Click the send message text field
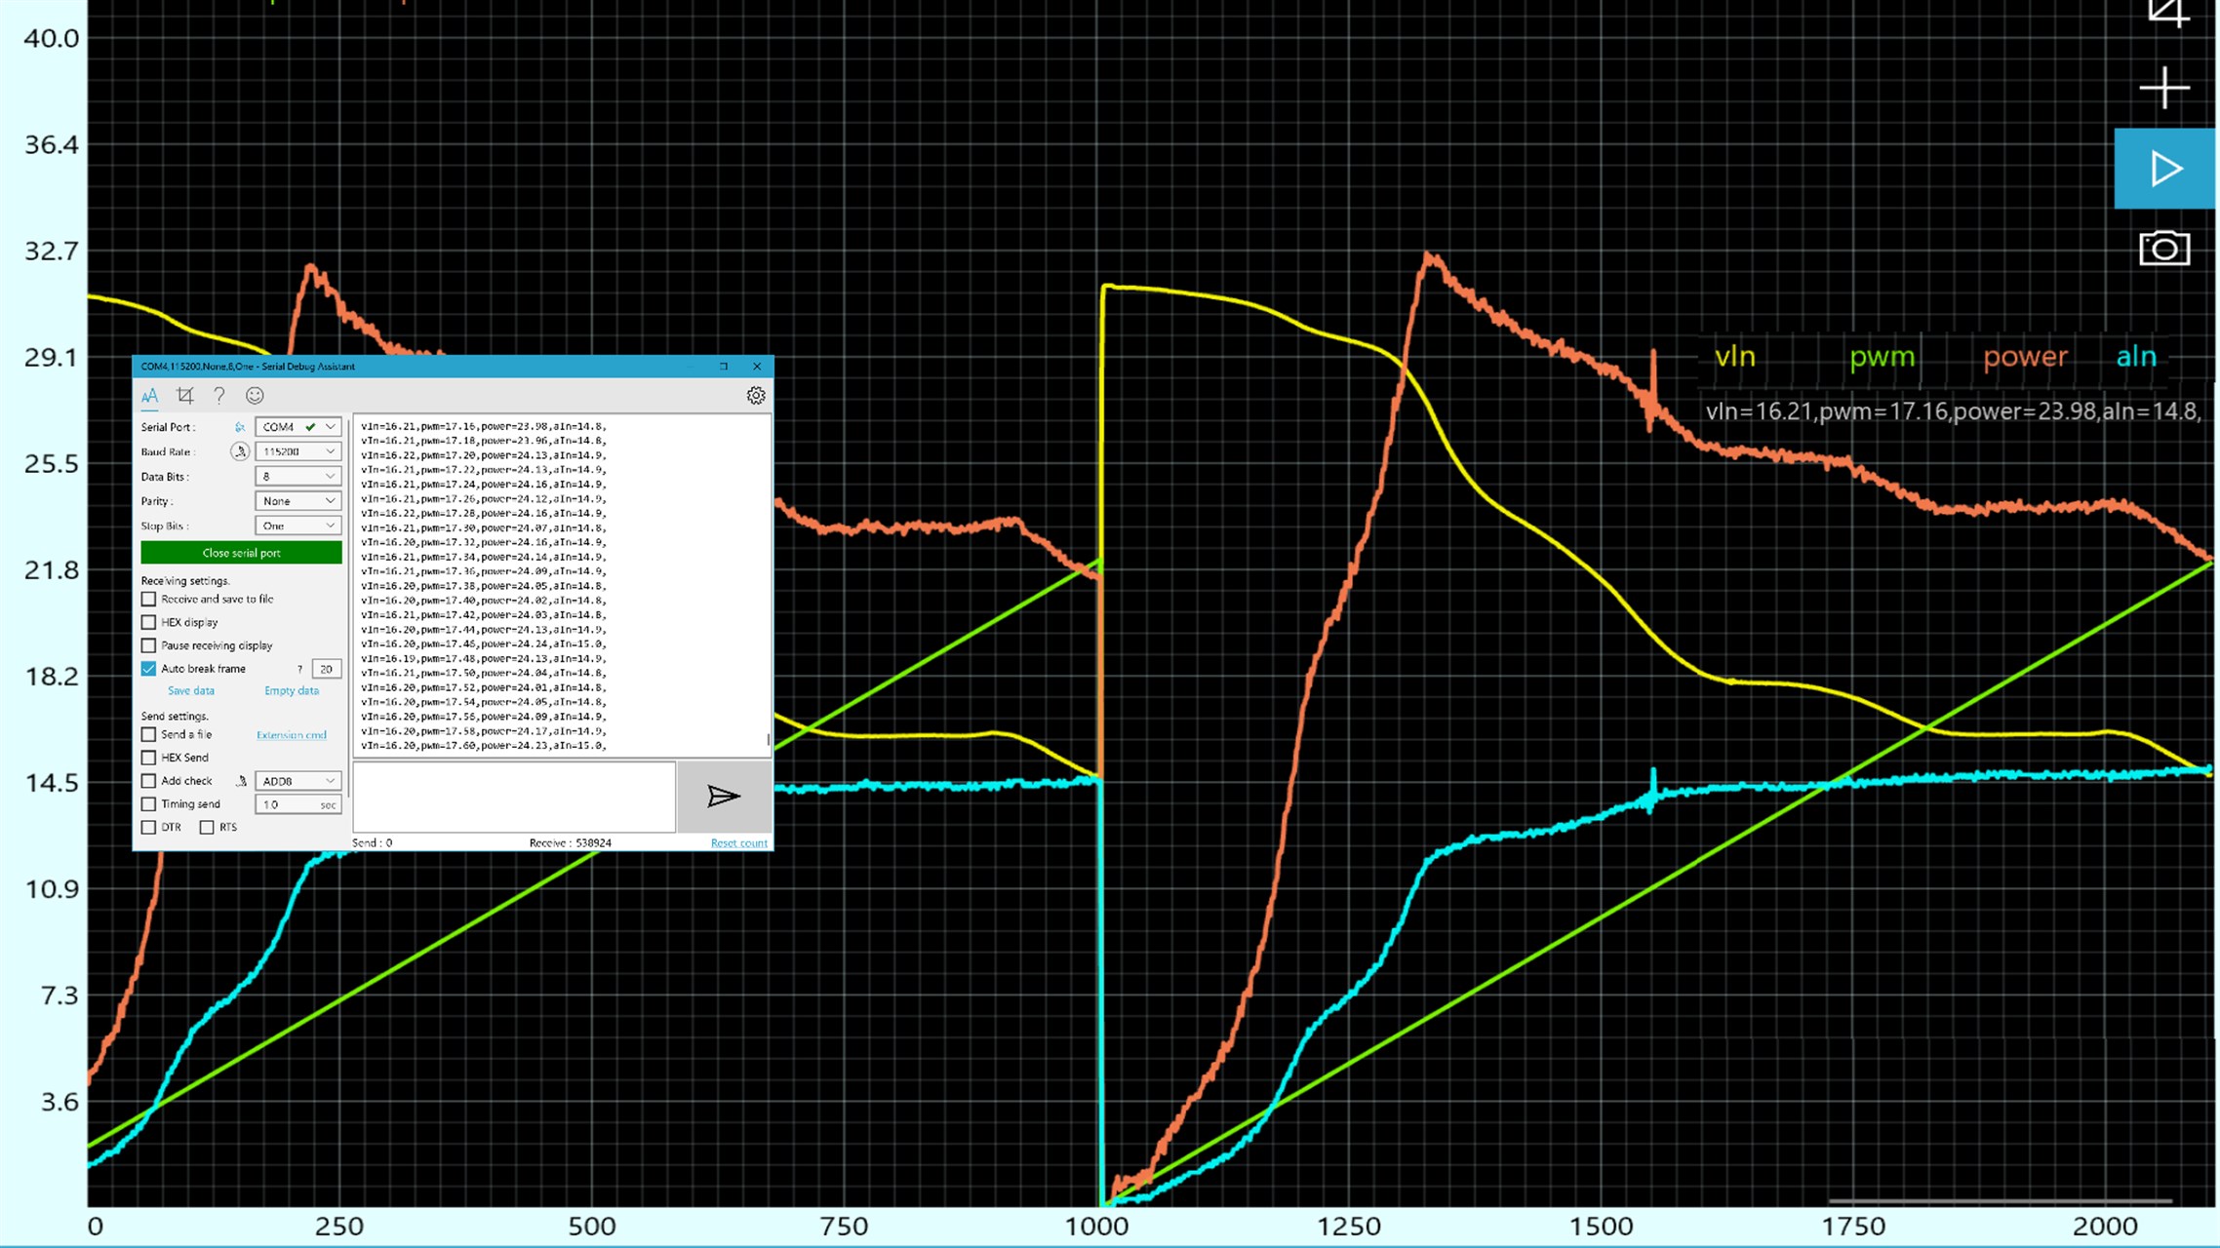 [514, 797]
